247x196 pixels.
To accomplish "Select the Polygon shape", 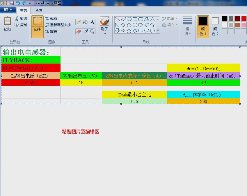I will [147, 19].
